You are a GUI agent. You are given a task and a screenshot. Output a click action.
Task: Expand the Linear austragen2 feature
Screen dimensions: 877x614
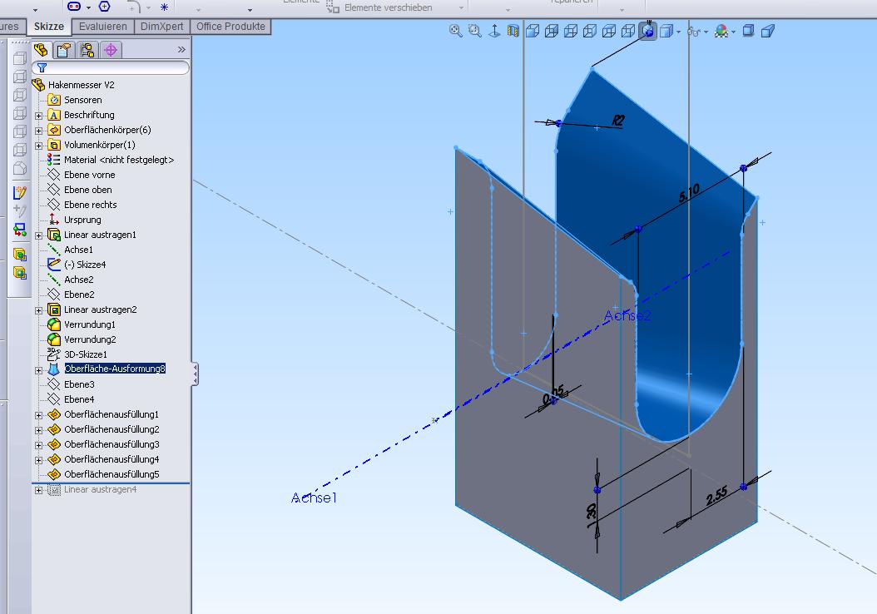(38, 310)
